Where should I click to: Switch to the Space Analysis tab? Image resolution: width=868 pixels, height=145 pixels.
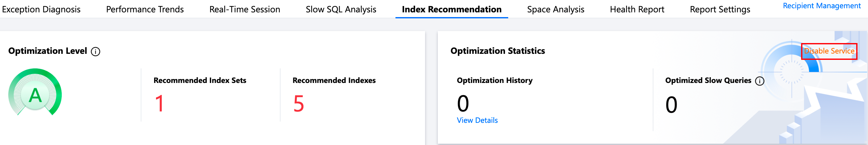click(556, 9)
